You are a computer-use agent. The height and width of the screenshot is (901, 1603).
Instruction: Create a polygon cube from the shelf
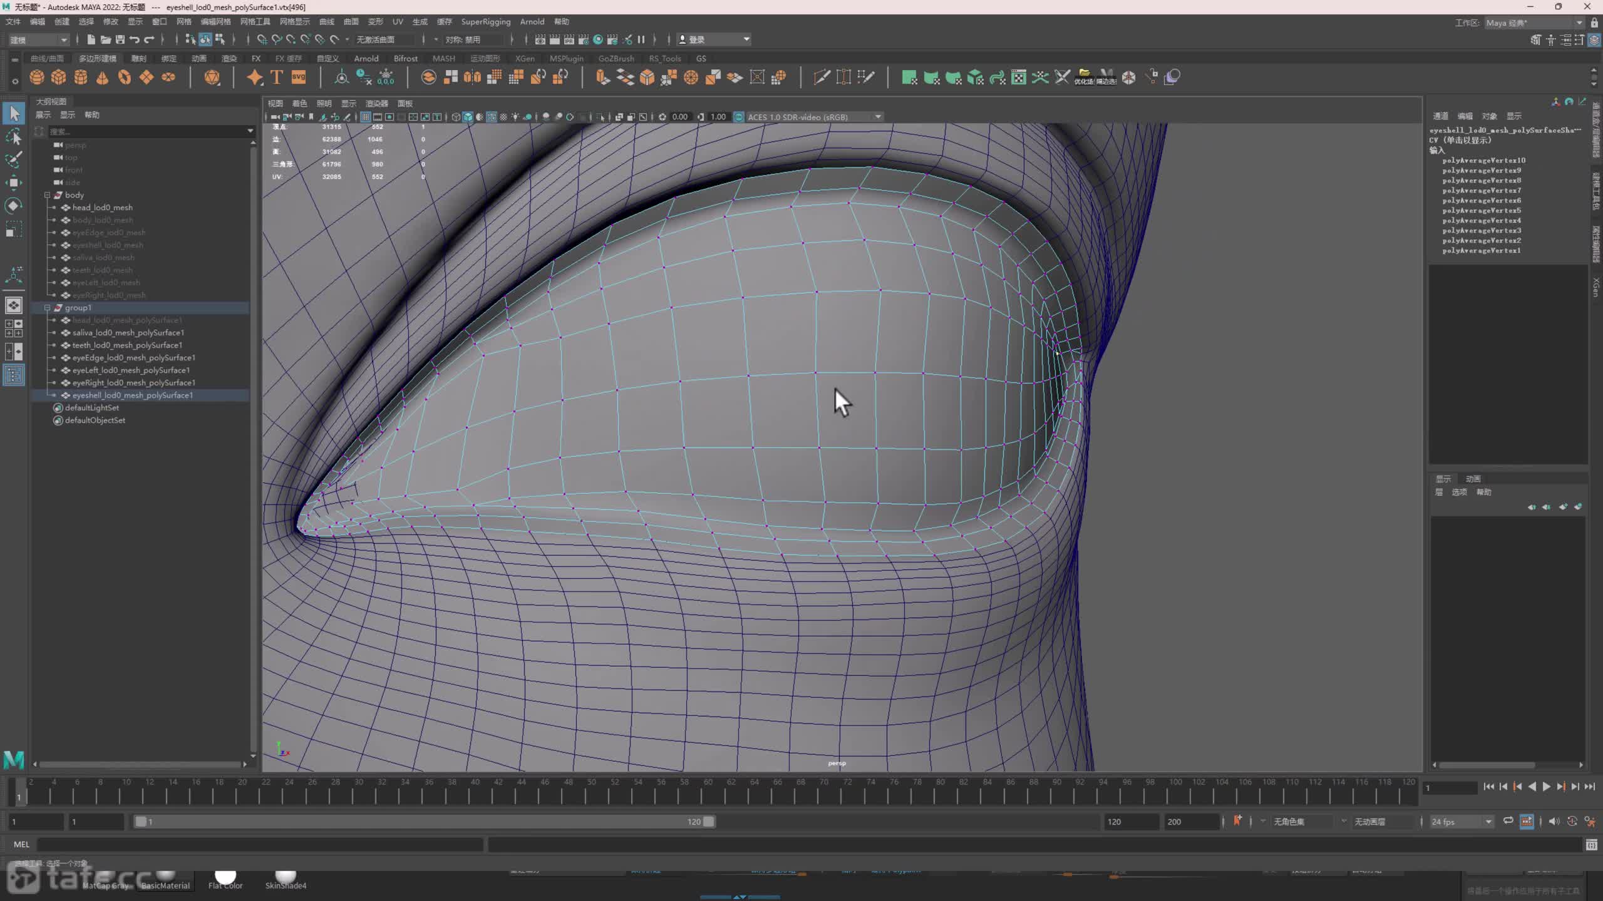tap(59, 78)
